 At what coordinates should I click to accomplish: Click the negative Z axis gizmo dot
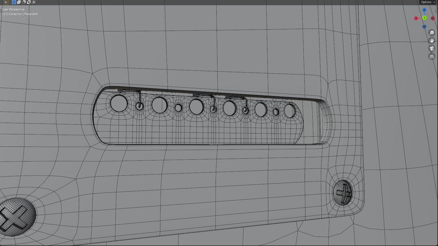tap(424, 26)
